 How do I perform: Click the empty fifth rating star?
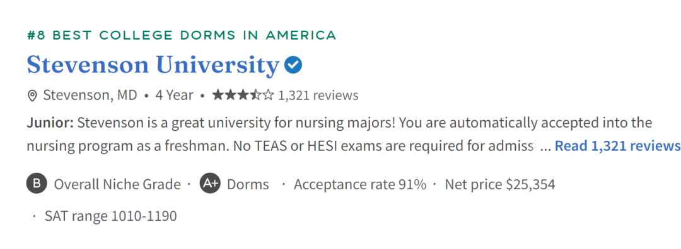tap(269, 95)
